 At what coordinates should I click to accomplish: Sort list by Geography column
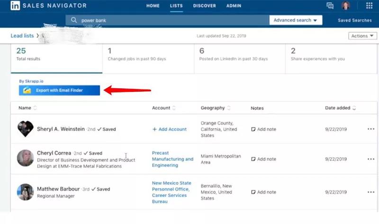tap(229, 108)
